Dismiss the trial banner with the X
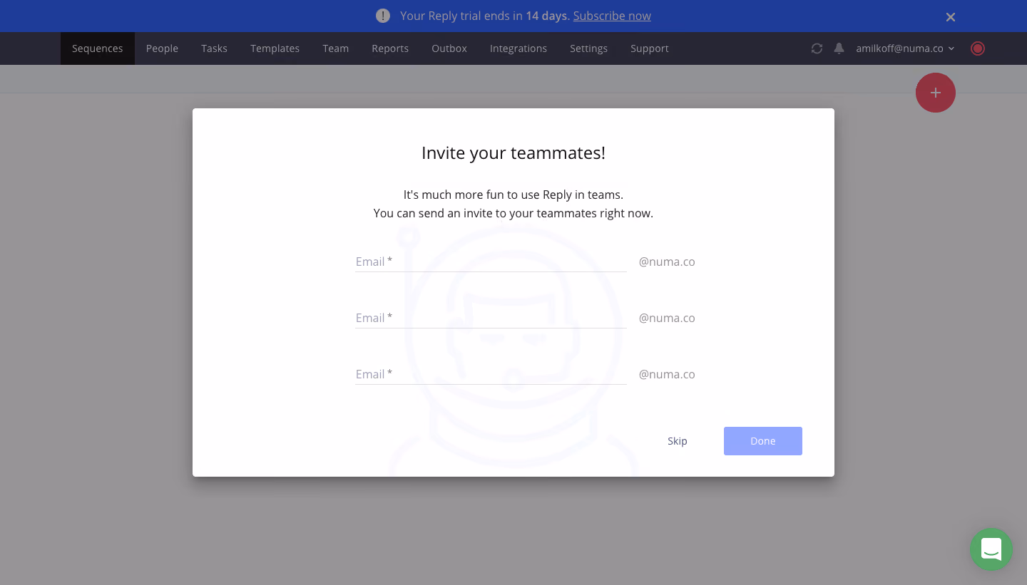This screenshot has width=1027, height=585. tap(951, 16)
